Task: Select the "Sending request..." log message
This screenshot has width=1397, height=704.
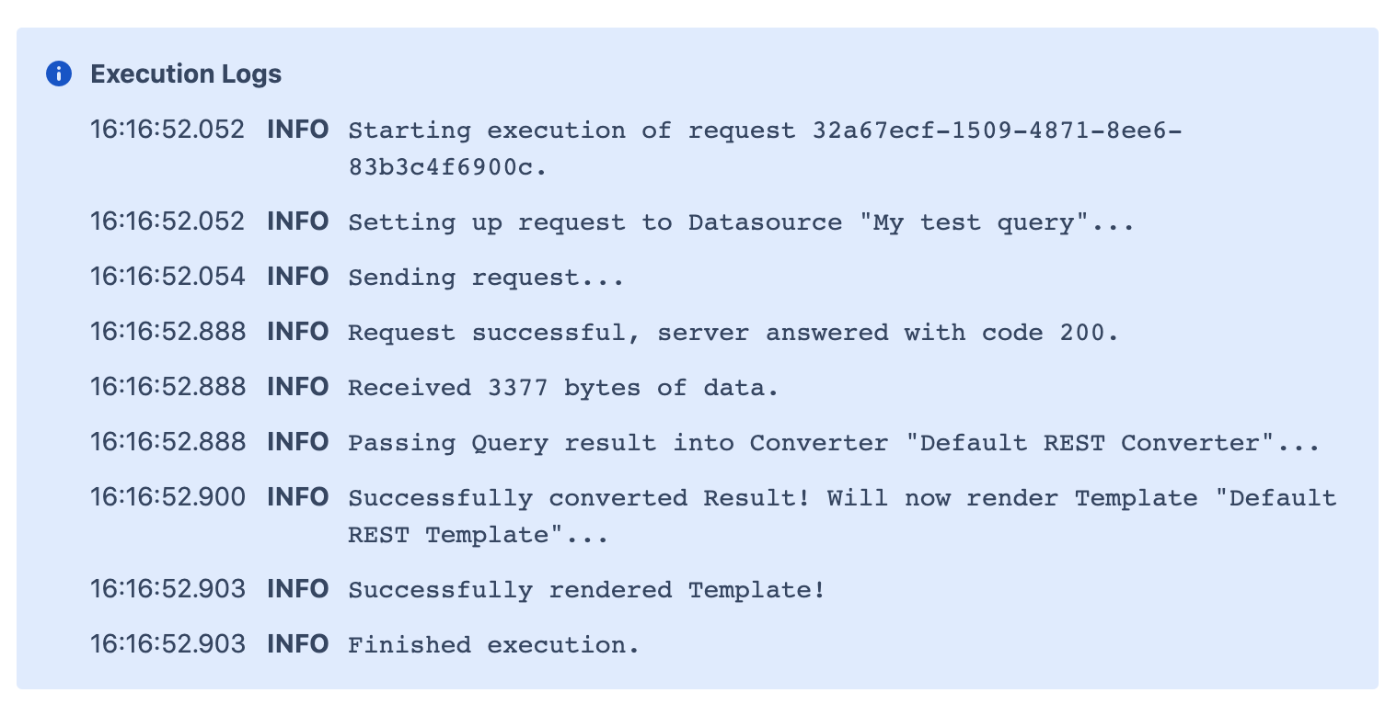Action: 486,278
